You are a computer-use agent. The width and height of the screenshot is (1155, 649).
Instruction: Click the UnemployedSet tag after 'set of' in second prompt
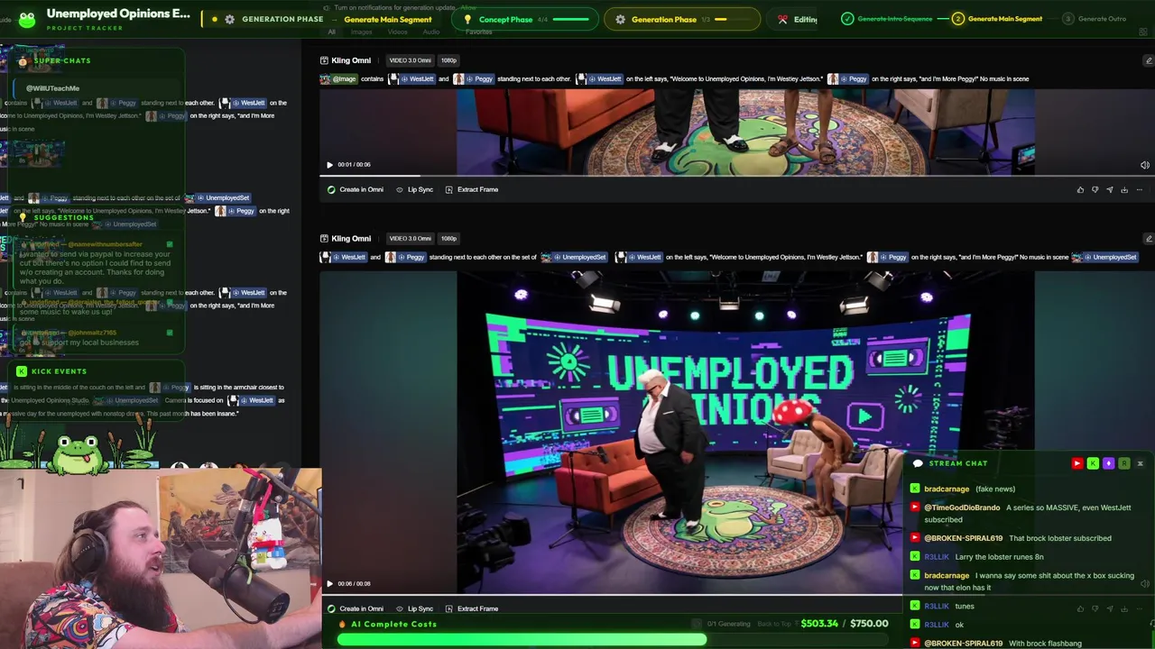pyautogui.click(x=574, y=258)
